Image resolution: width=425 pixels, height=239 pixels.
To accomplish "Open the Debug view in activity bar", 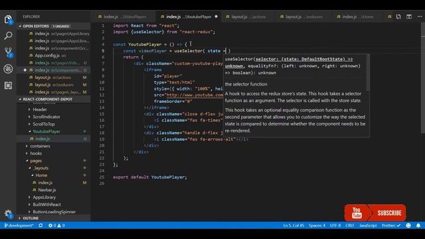I will pyautogui.click(x=8, y=69).
